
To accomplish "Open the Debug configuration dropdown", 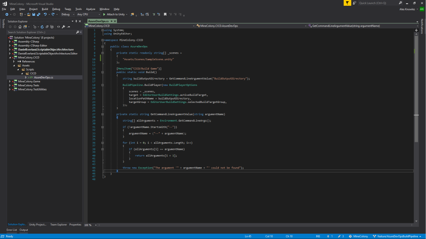I will pyautogui.click(x=68, y=14).
